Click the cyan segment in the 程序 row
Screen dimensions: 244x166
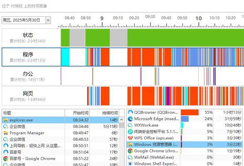coord(65,57)
